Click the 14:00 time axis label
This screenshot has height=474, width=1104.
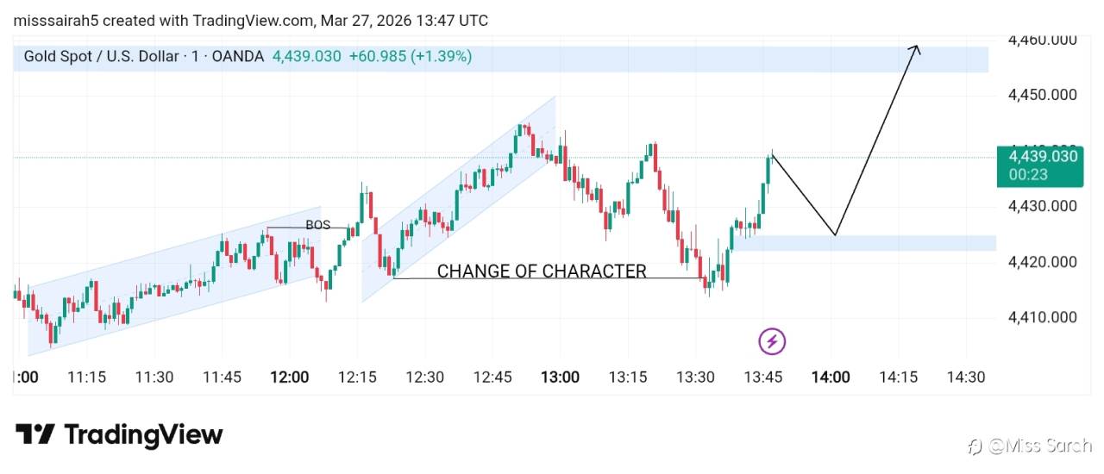pyautogui.click(x=831, y=377)
